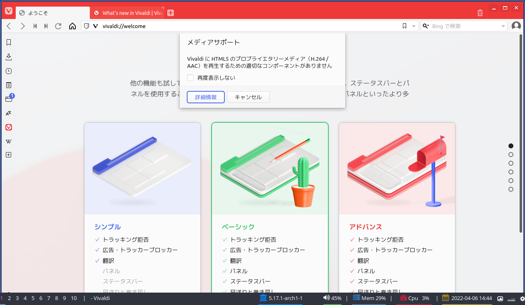Click 翻訳 in the シンプル list
Screen dimensions: 525x305
(108, 261)
